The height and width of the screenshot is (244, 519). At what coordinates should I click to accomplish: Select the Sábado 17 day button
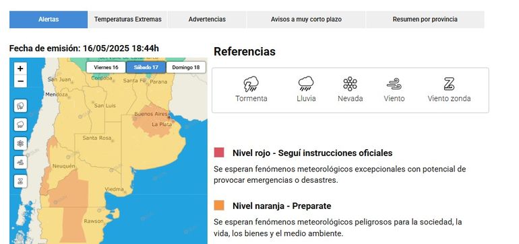(146, 67)
